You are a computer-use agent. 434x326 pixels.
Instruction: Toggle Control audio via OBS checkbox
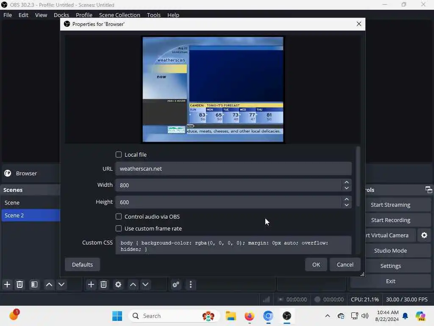point(119,216)
